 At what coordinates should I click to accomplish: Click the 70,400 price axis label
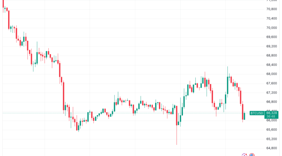[271, 19]
